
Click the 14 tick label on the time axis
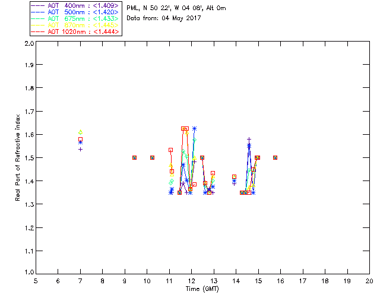pos(236,281)
